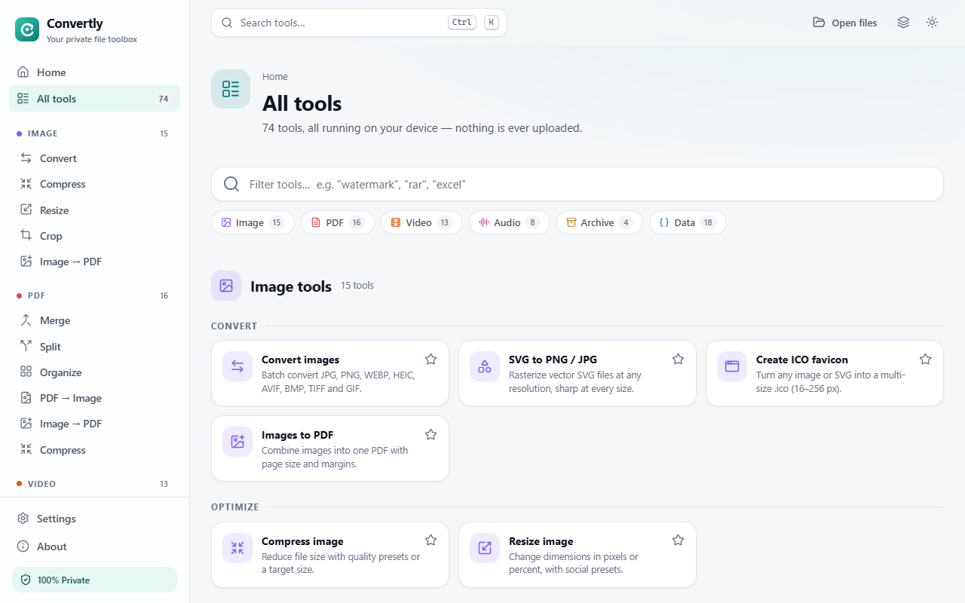Filter by the Video category chip
Image resolution: width=965 pixels, height=603 pixels.
pos(421,222)
